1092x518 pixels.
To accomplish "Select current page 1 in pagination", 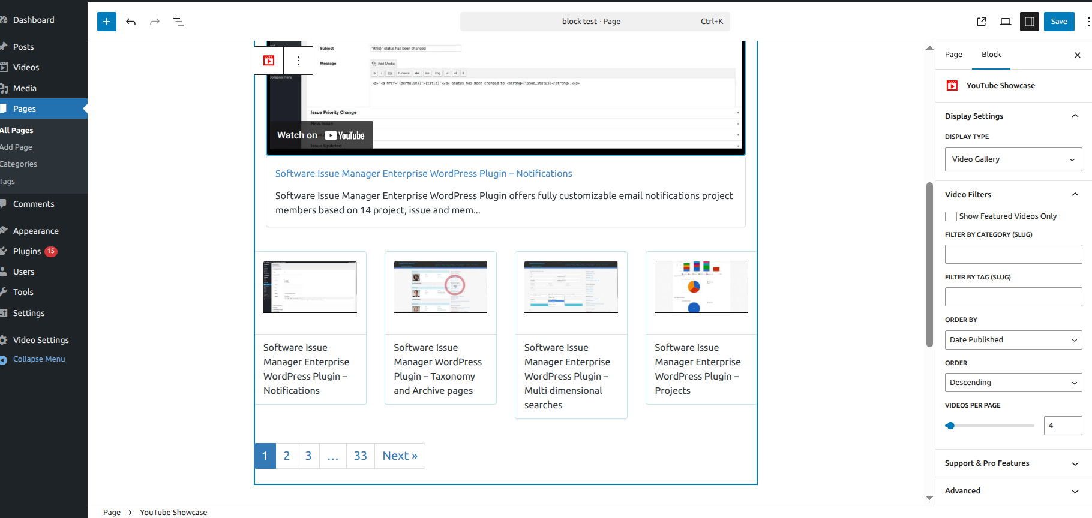I will click(265, 456).
